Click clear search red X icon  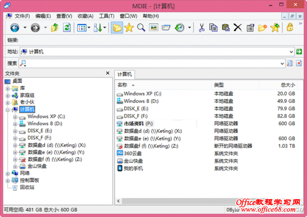tap(299, 63)
